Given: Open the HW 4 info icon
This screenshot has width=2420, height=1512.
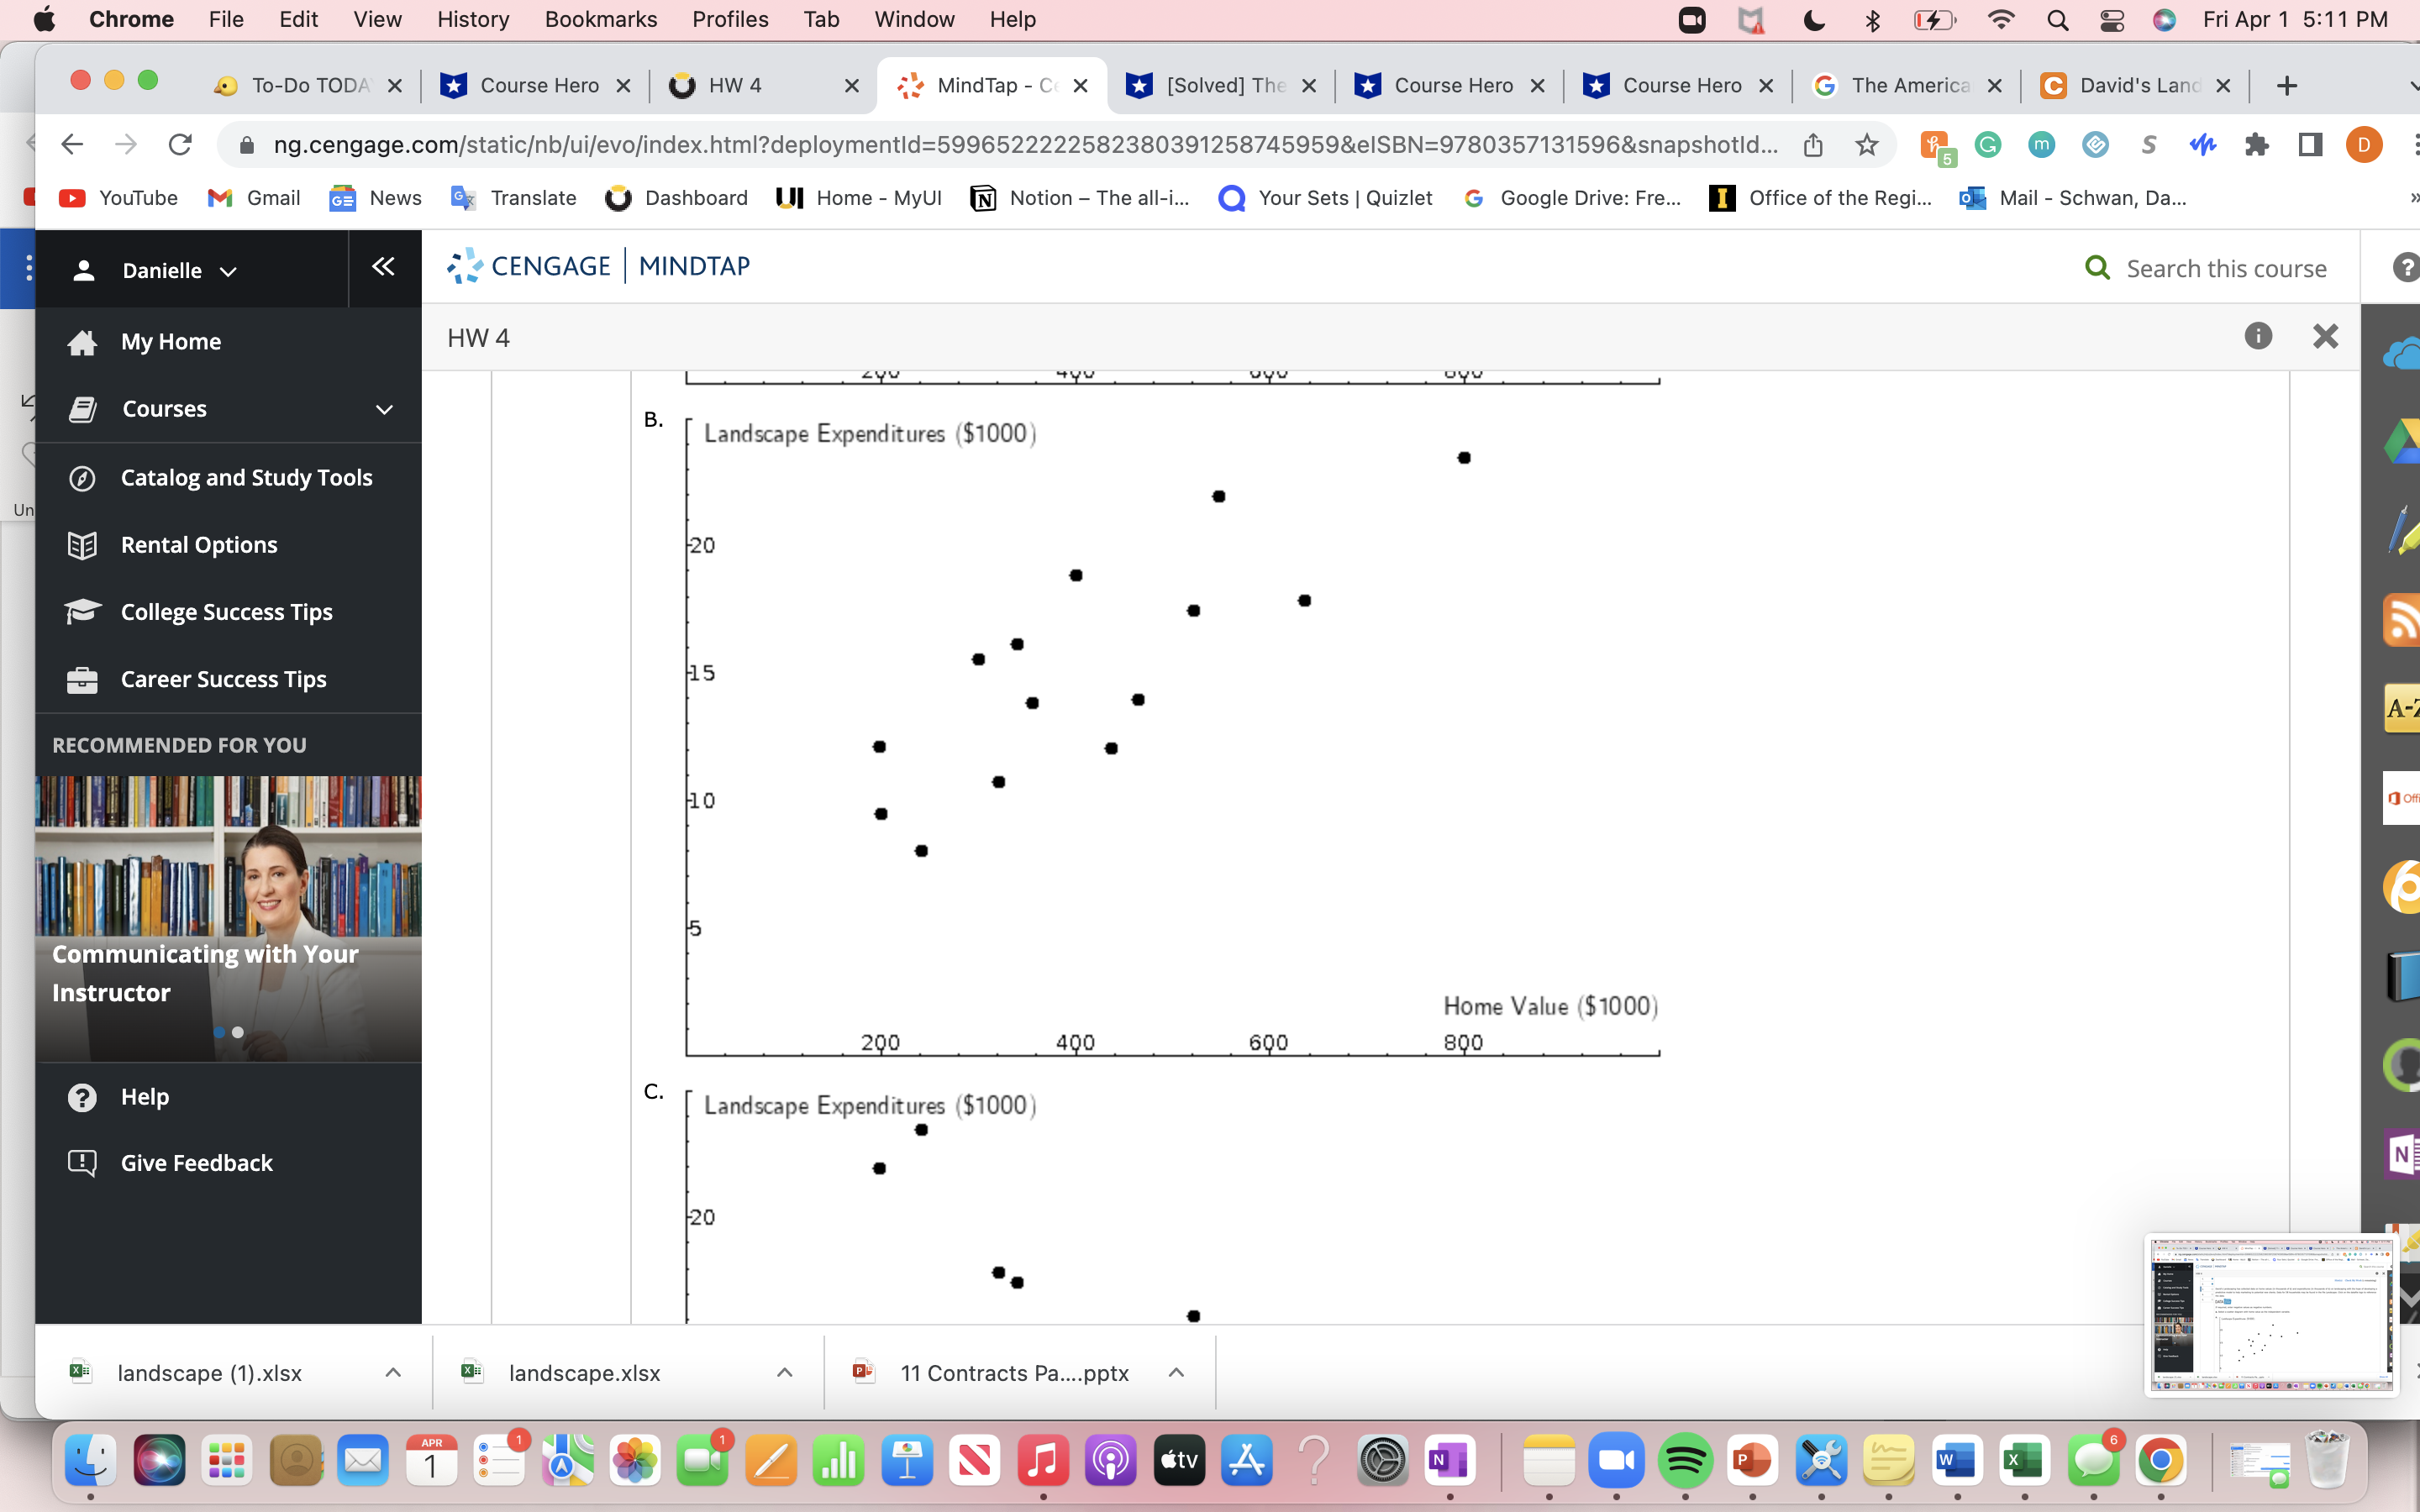Looking at the screenshot, I should coord(2258,336).
